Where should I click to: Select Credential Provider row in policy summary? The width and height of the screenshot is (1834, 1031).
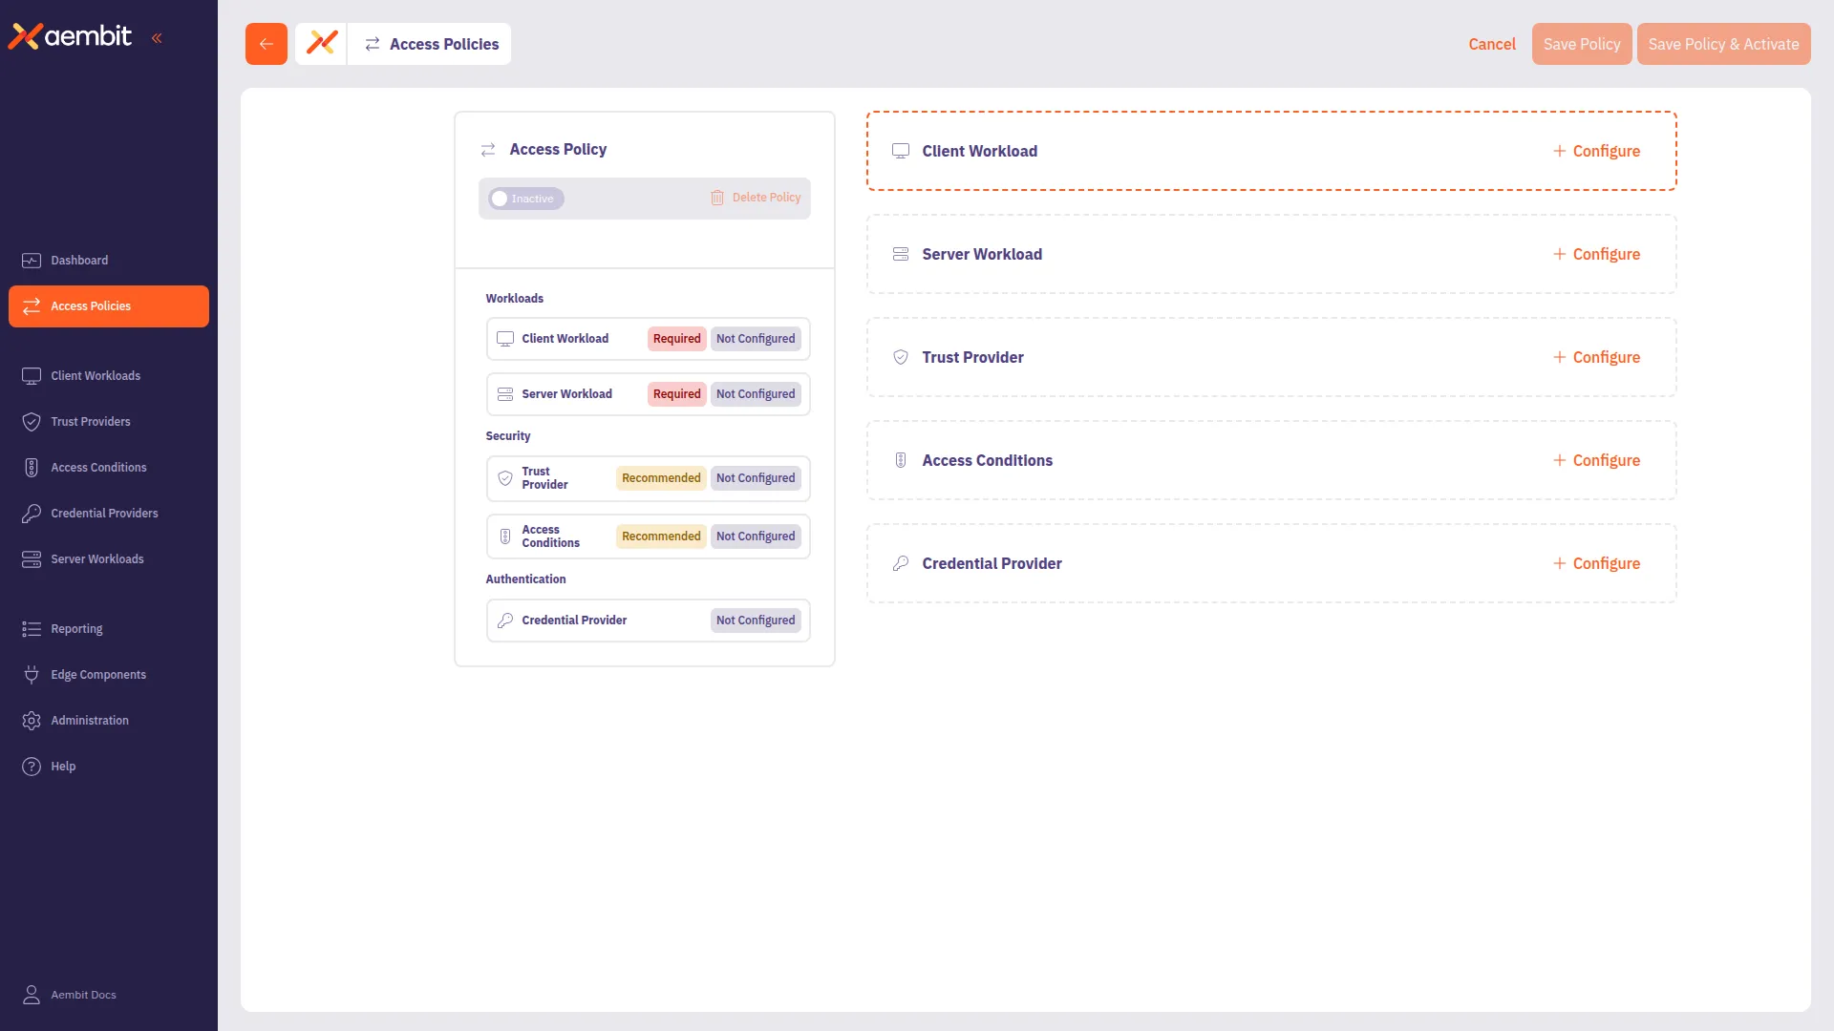coord(649,621)
